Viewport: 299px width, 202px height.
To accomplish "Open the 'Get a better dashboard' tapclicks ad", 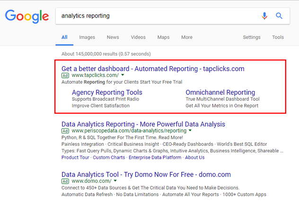I will 153,68.
